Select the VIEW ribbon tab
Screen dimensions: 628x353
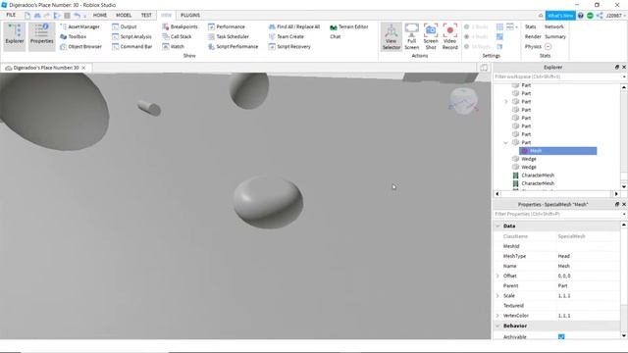point(166,16)
